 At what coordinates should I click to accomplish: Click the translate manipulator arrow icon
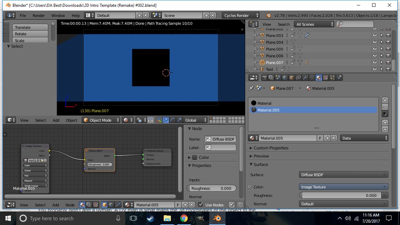tap(166, 120)
